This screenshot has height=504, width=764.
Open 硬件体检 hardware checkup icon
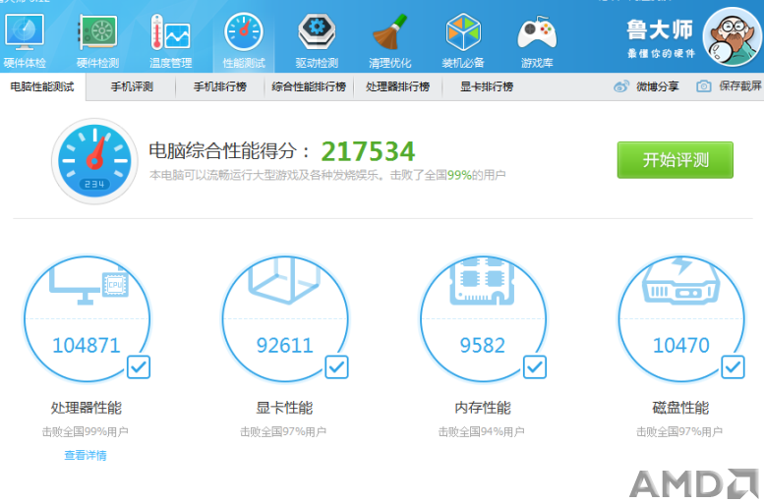(x=25, y=32)
